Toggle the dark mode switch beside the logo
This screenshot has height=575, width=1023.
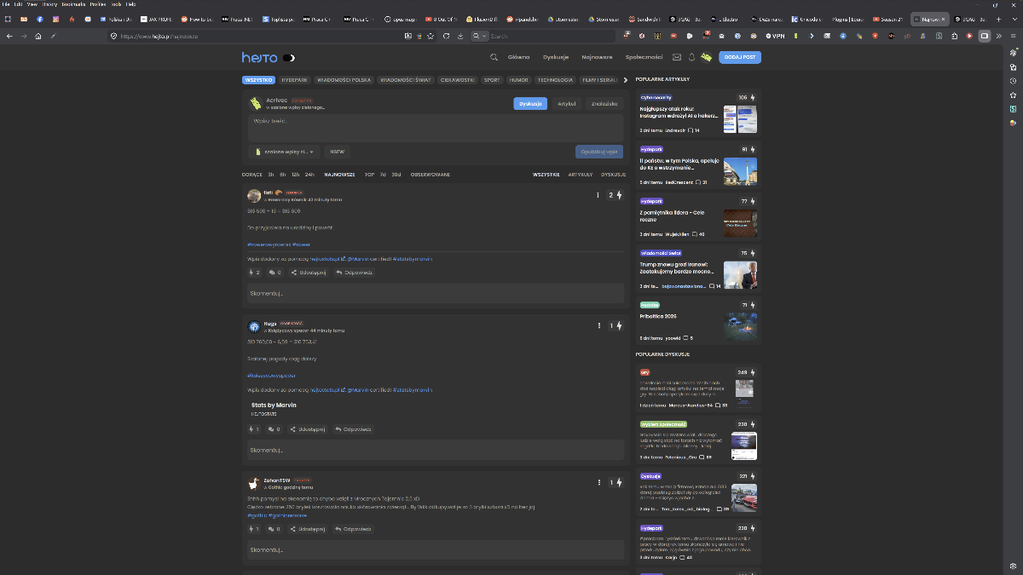click(x=289, y=57)
